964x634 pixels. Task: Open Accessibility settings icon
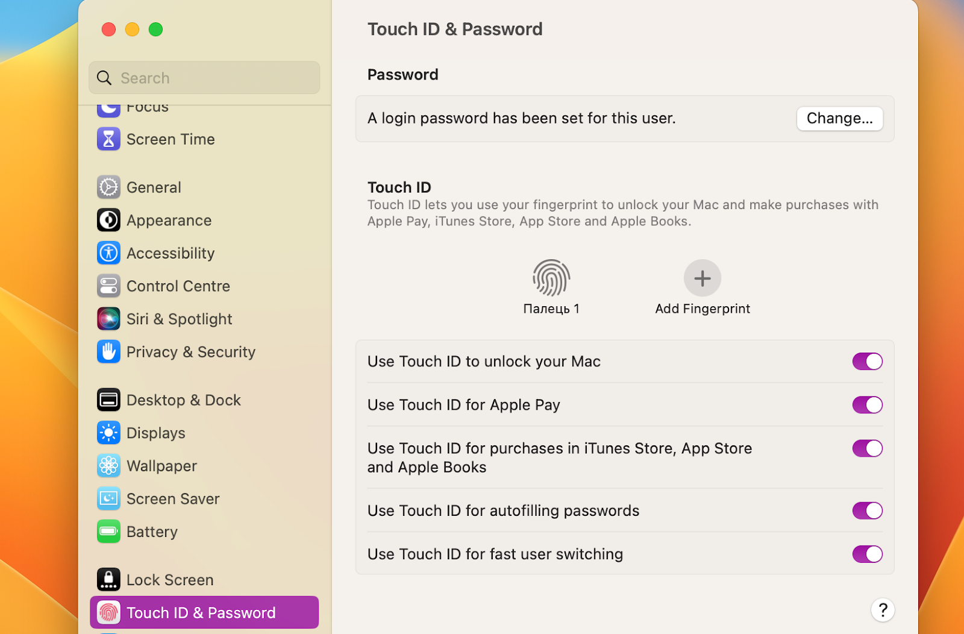(108, 253)
